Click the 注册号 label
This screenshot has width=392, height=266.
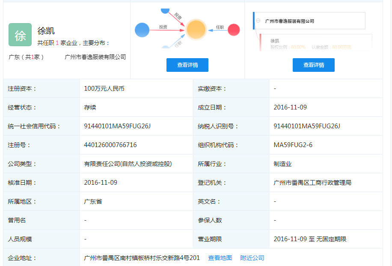click(x=19, y=145)
